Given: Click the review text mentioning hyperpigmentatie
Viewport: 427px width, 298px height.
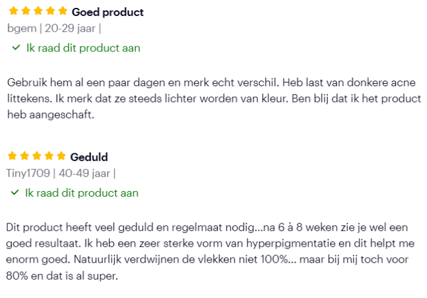Looking at the screenshot, I should [x=213, y=252].
